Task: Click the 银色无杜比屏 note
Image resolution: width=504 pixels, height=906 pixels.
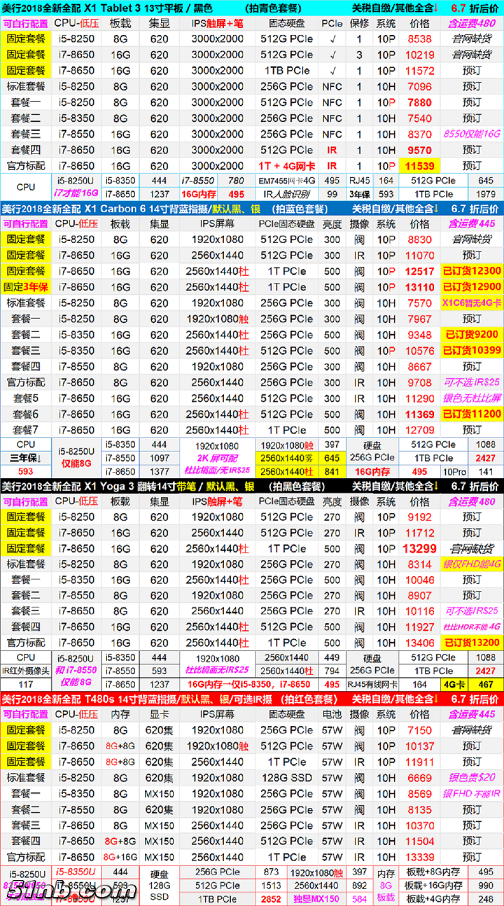Action: 472,399
